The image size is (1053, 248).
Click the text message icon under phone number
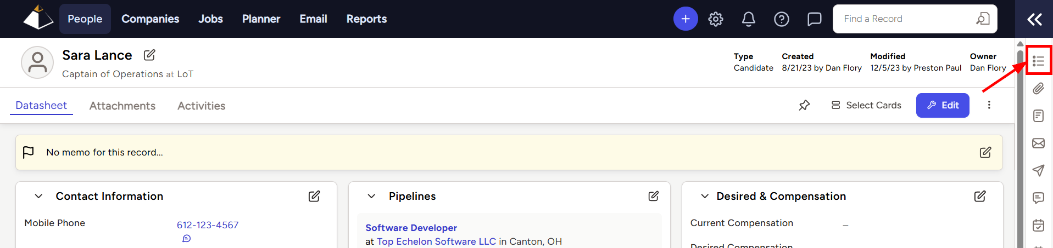pyautogui.click(x=187, y=238)
